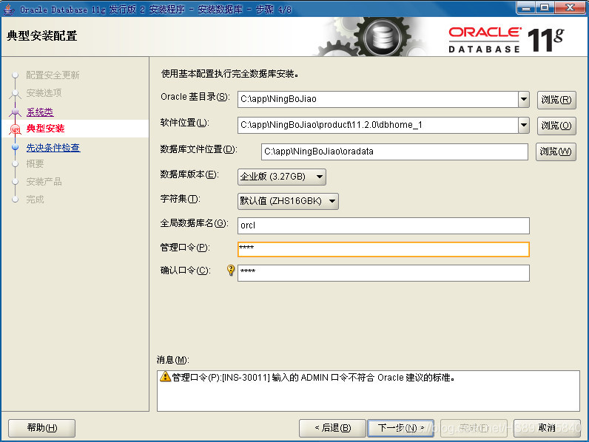This screenshot has width=589, height=442.
Task: Go to the 系统类 step link
Action: 40,112
